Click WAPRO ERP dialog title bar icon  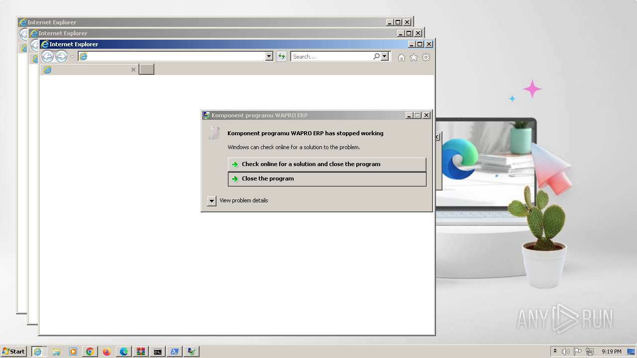point(206,115)
